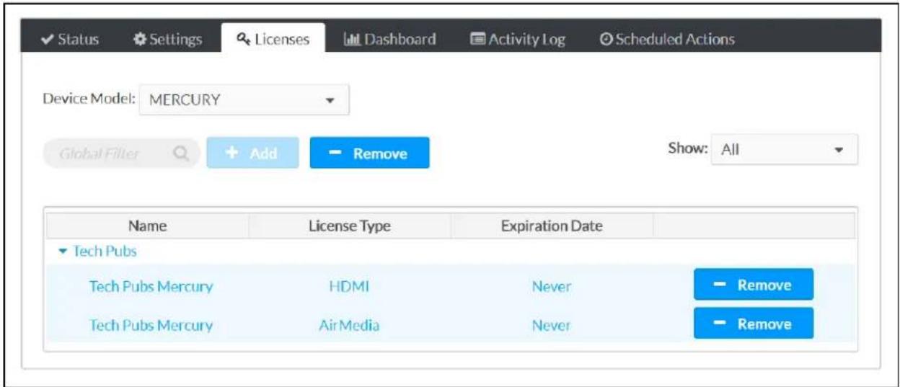
Task: Open the Device Model MERCURY dropdown
Action: point(244,100)
